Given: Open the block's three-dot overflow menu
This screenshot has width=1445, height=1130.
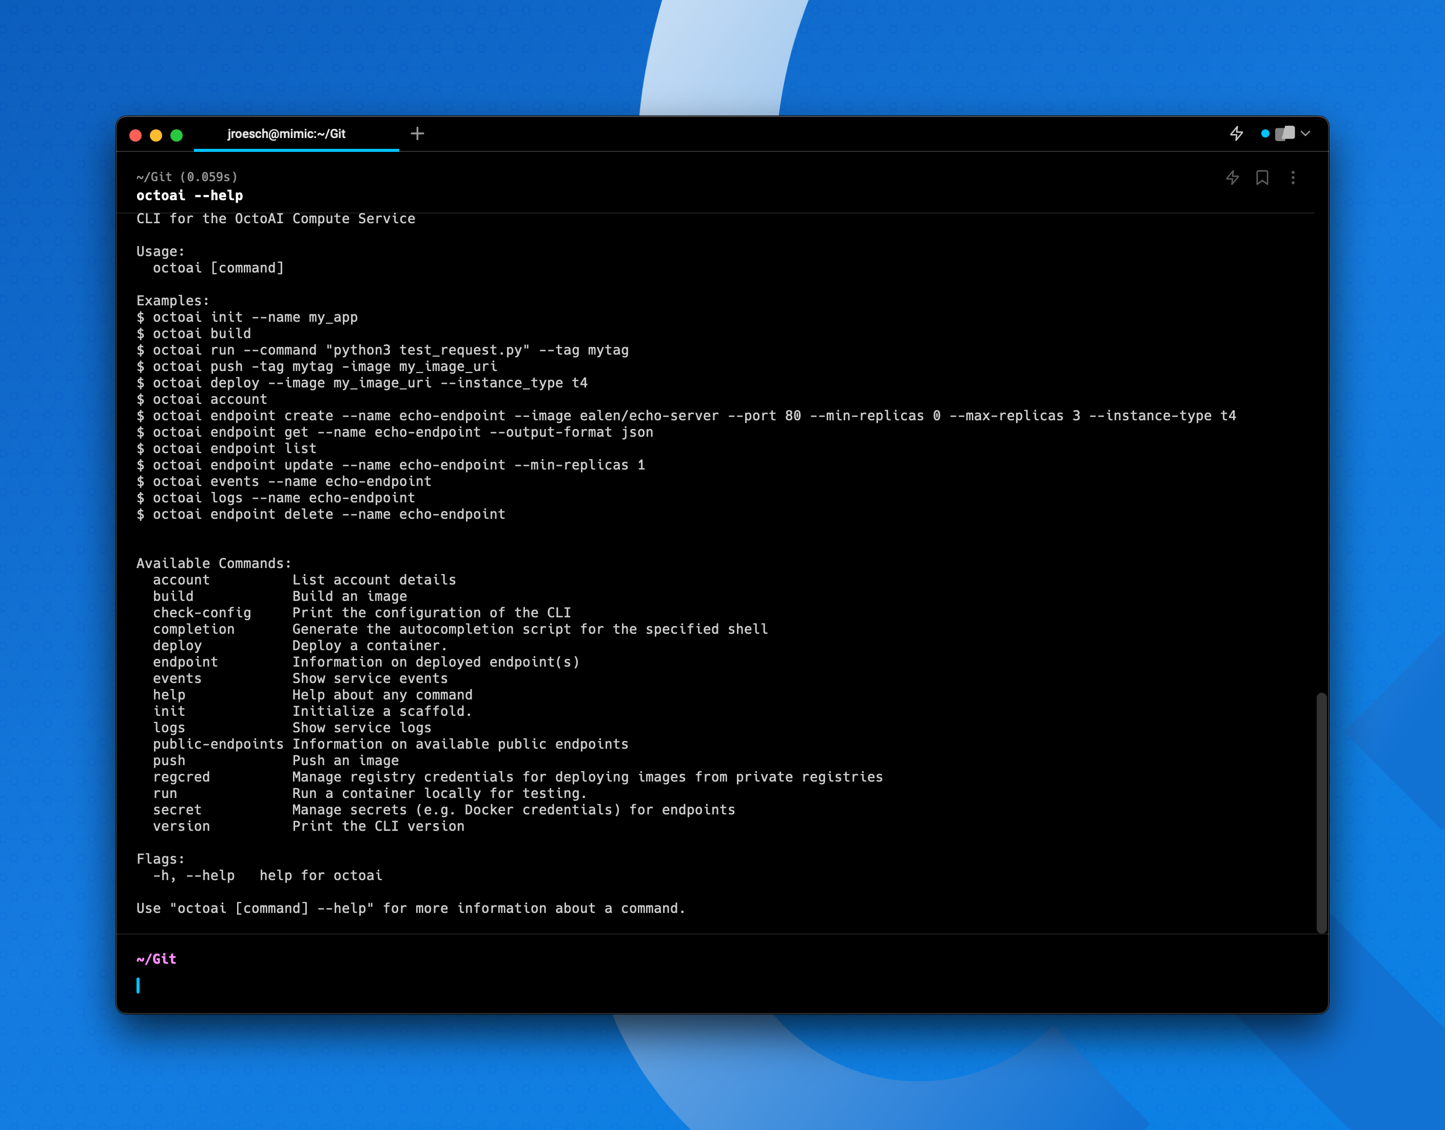Looking at the screenshot, I should pos(1293,178).
